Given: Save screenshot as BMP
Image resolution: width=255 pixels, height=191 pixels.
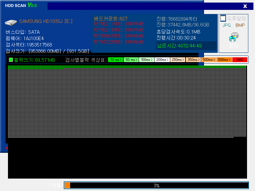Looking at the screenshot, I should pos(240,25).
